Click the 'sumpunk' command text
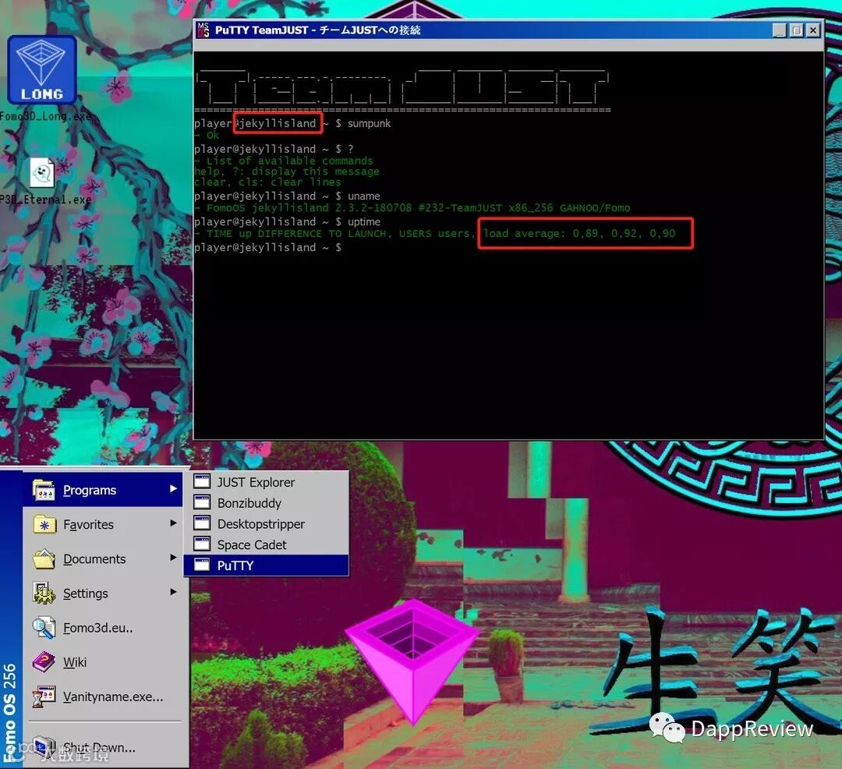This screenshot has width=842, height=769. (x=369, y=123)
